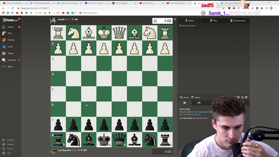
Task: Click Daky86 link in chat log
Action: pos(183,112)
